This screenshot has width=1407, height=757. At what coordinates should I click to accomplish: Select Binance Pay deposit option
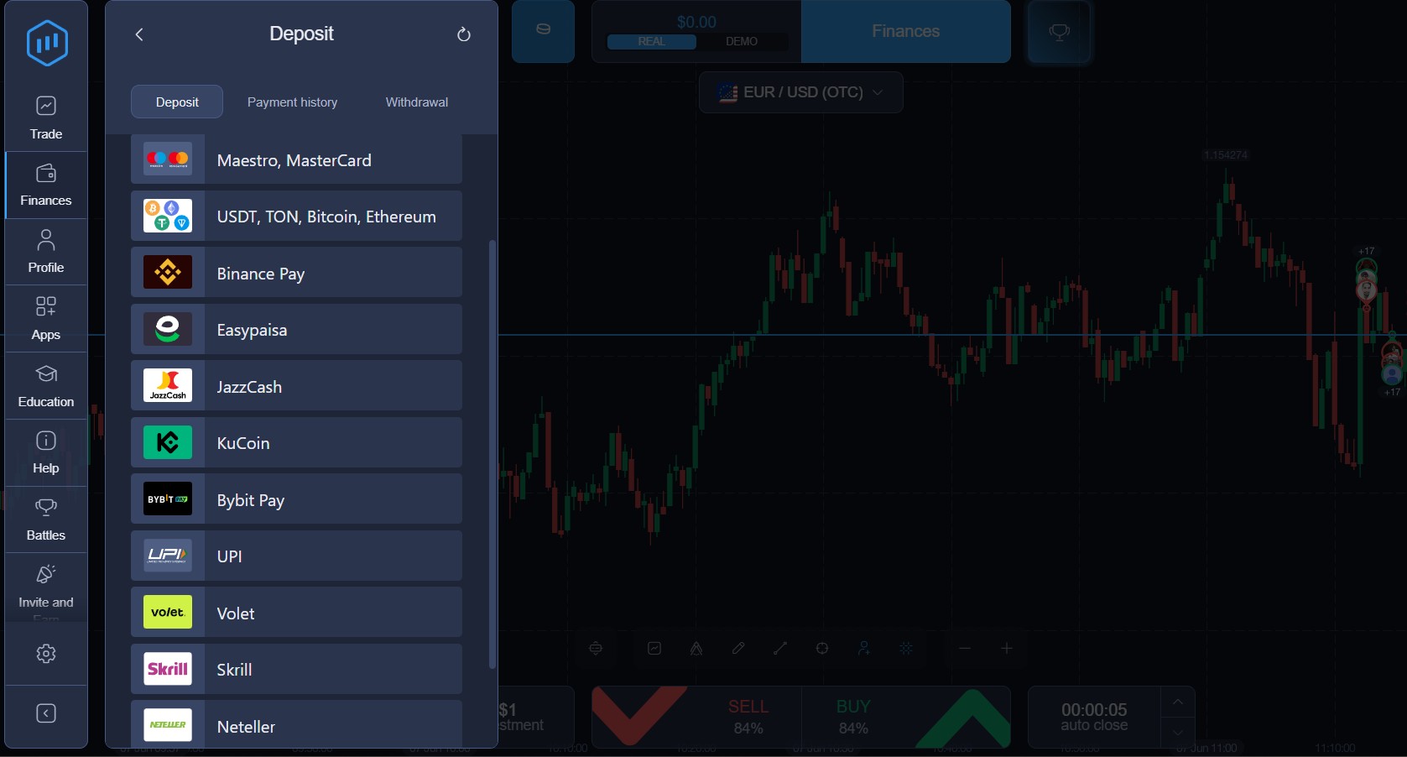[x=296, y=273]
